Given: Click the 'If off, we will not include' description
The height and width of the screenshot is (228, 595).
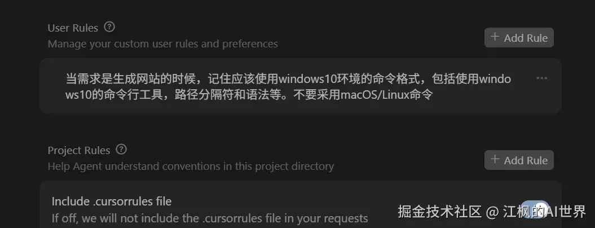Looking at the screenshot, I should pyautogui.click(x=210, y=218).
